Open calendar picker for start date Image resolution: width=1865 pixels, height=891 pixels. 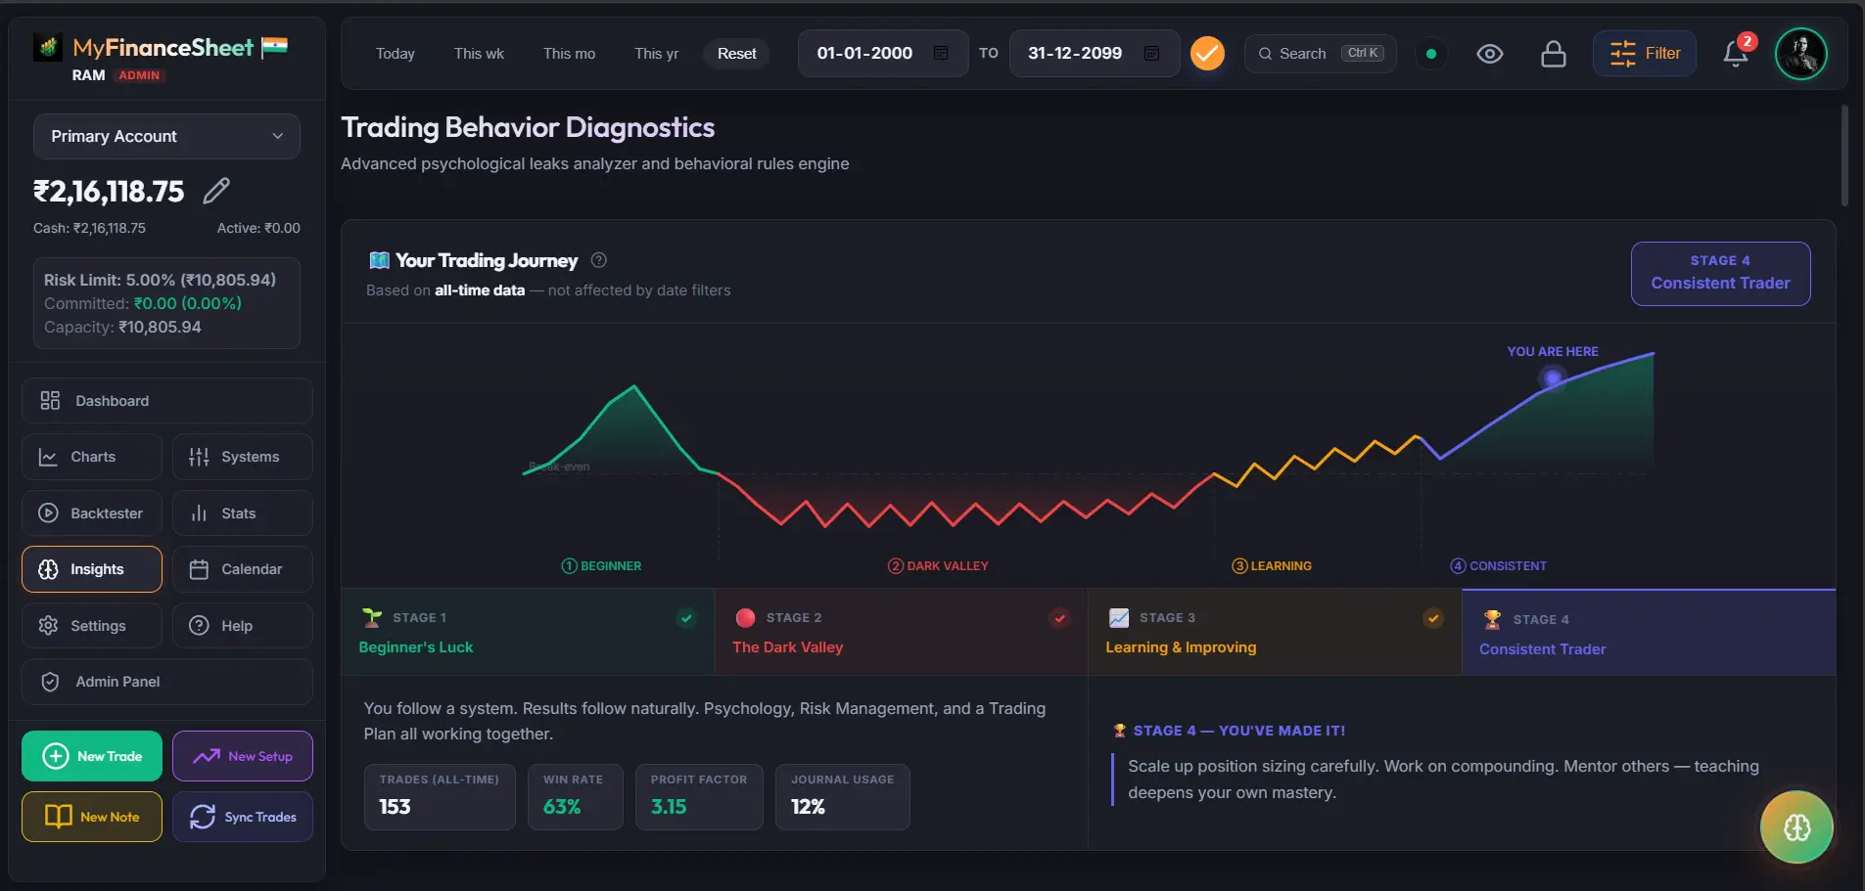(941, 53)
